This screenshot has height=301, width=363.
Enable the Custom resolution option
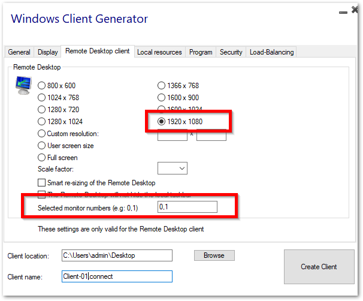42,134
